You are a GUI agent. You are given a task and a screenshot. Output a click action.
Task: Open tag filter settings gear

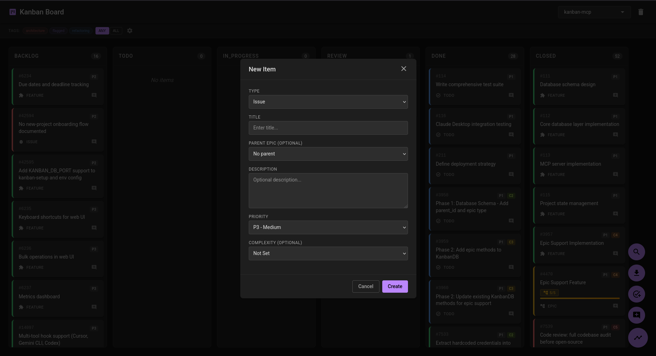(x=130, y=31)
